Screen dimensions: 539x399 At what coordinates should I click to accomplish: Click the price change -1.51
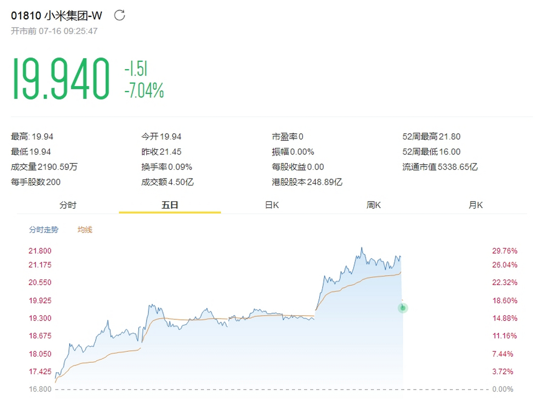136,69
